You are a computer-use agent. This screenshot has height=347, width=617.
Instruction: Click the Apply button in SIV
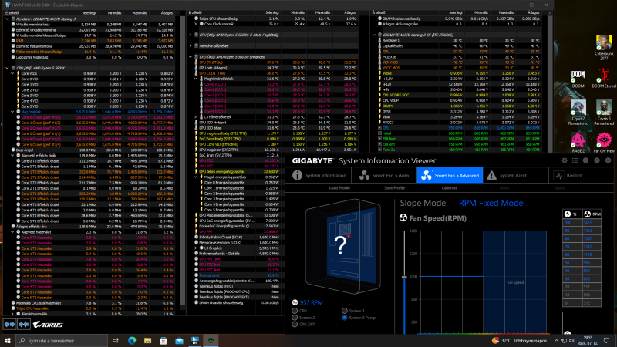559,188
